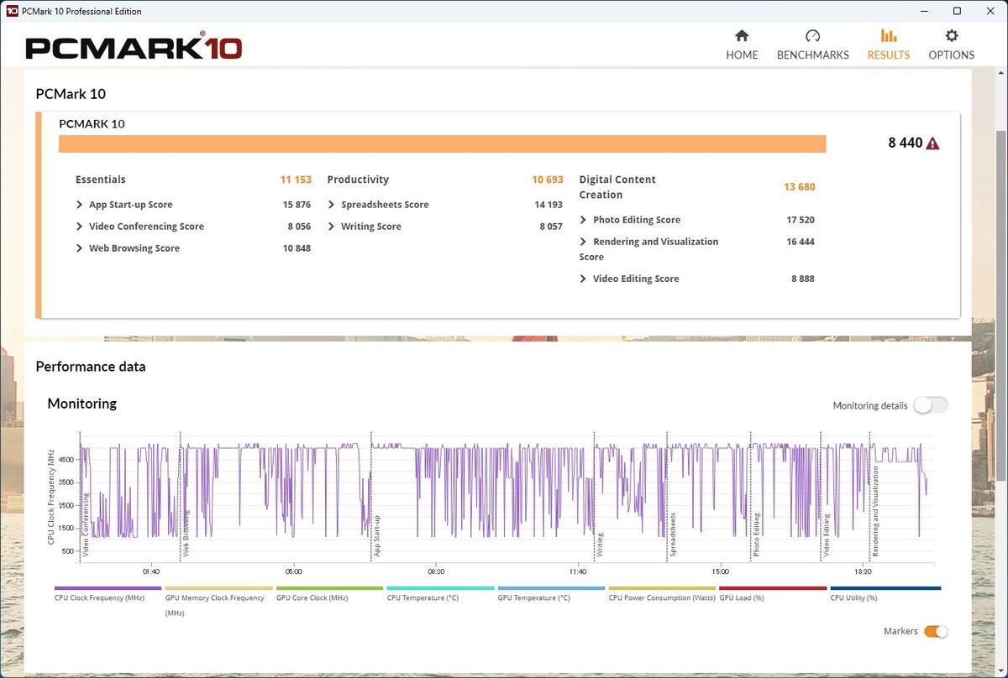
Task: Click the PCMark 10 app icon in title bar
Action: 12,11
